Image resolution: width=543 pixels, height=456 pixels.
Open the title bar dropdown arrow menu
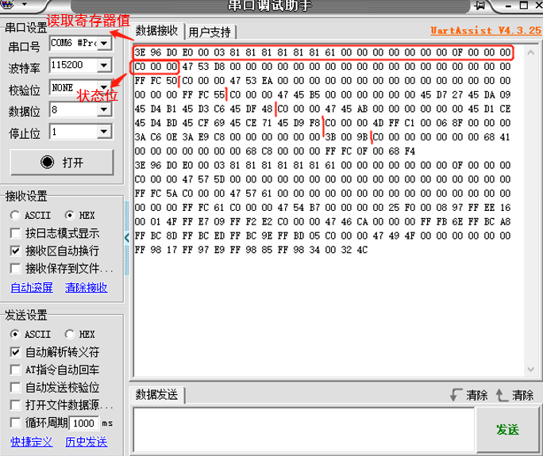tap(25, 5)
